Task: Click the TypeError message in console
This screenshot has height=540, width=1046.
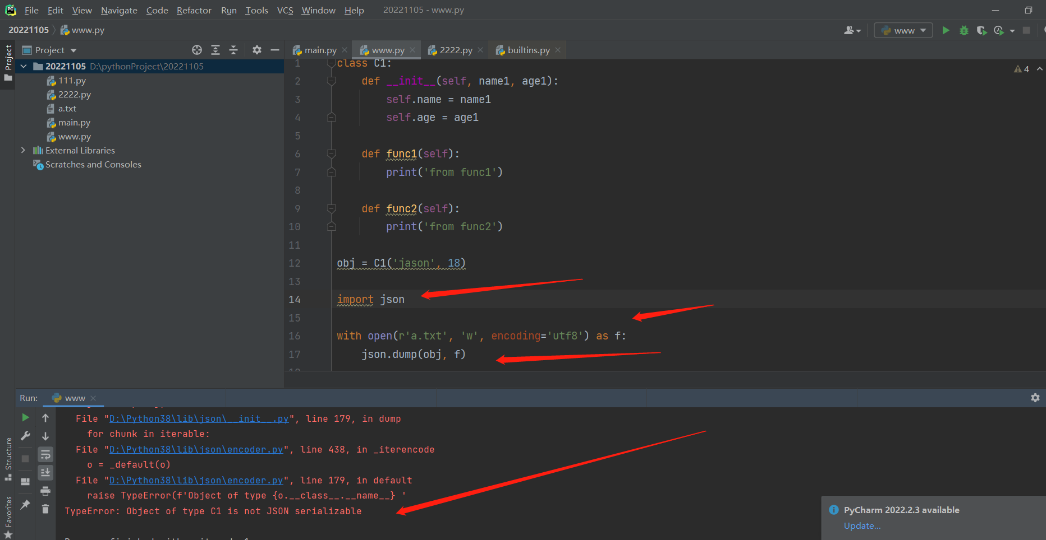Action: tap(213, 511)
